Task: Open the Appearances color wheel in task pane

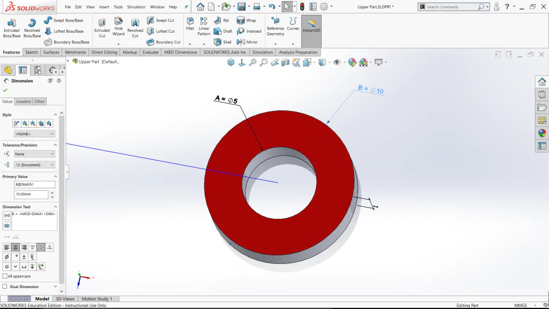Action: click(542, 133)
